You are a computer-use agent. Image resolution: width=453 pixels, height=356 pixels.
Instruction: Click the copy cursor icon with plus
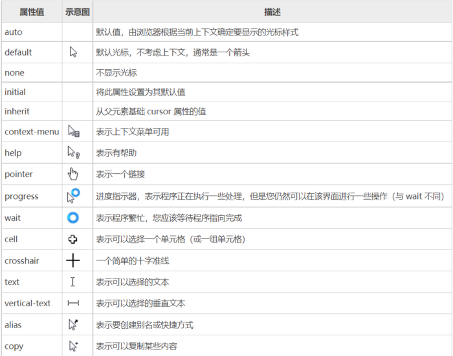pyautogui.click(x=74, y=346)
